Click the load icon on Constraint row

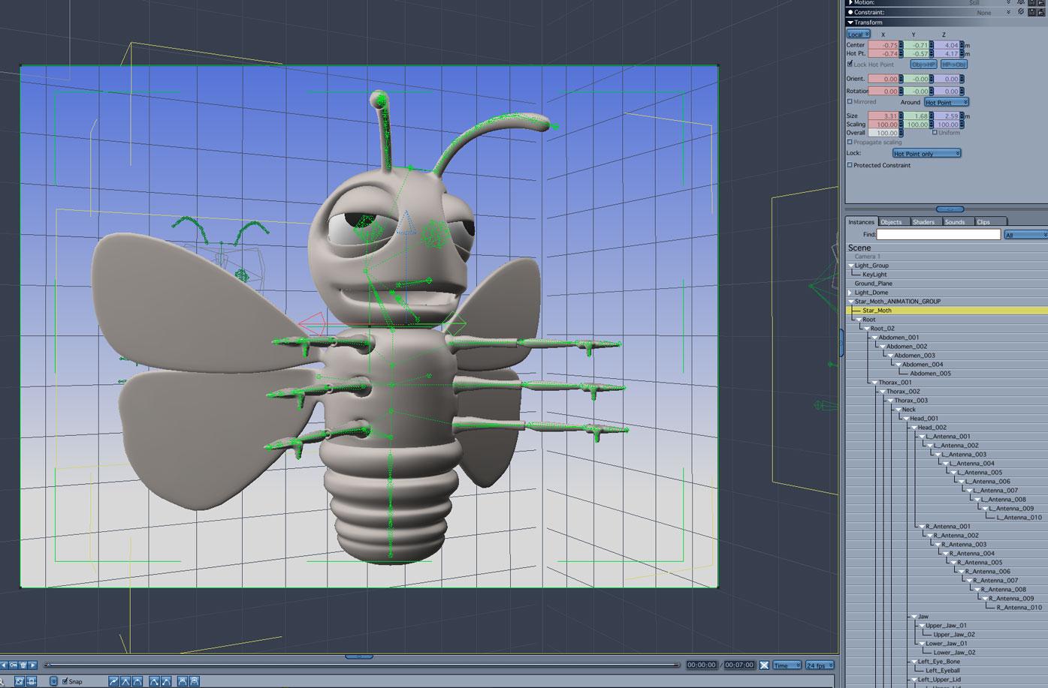click(x=1042, y=12)
